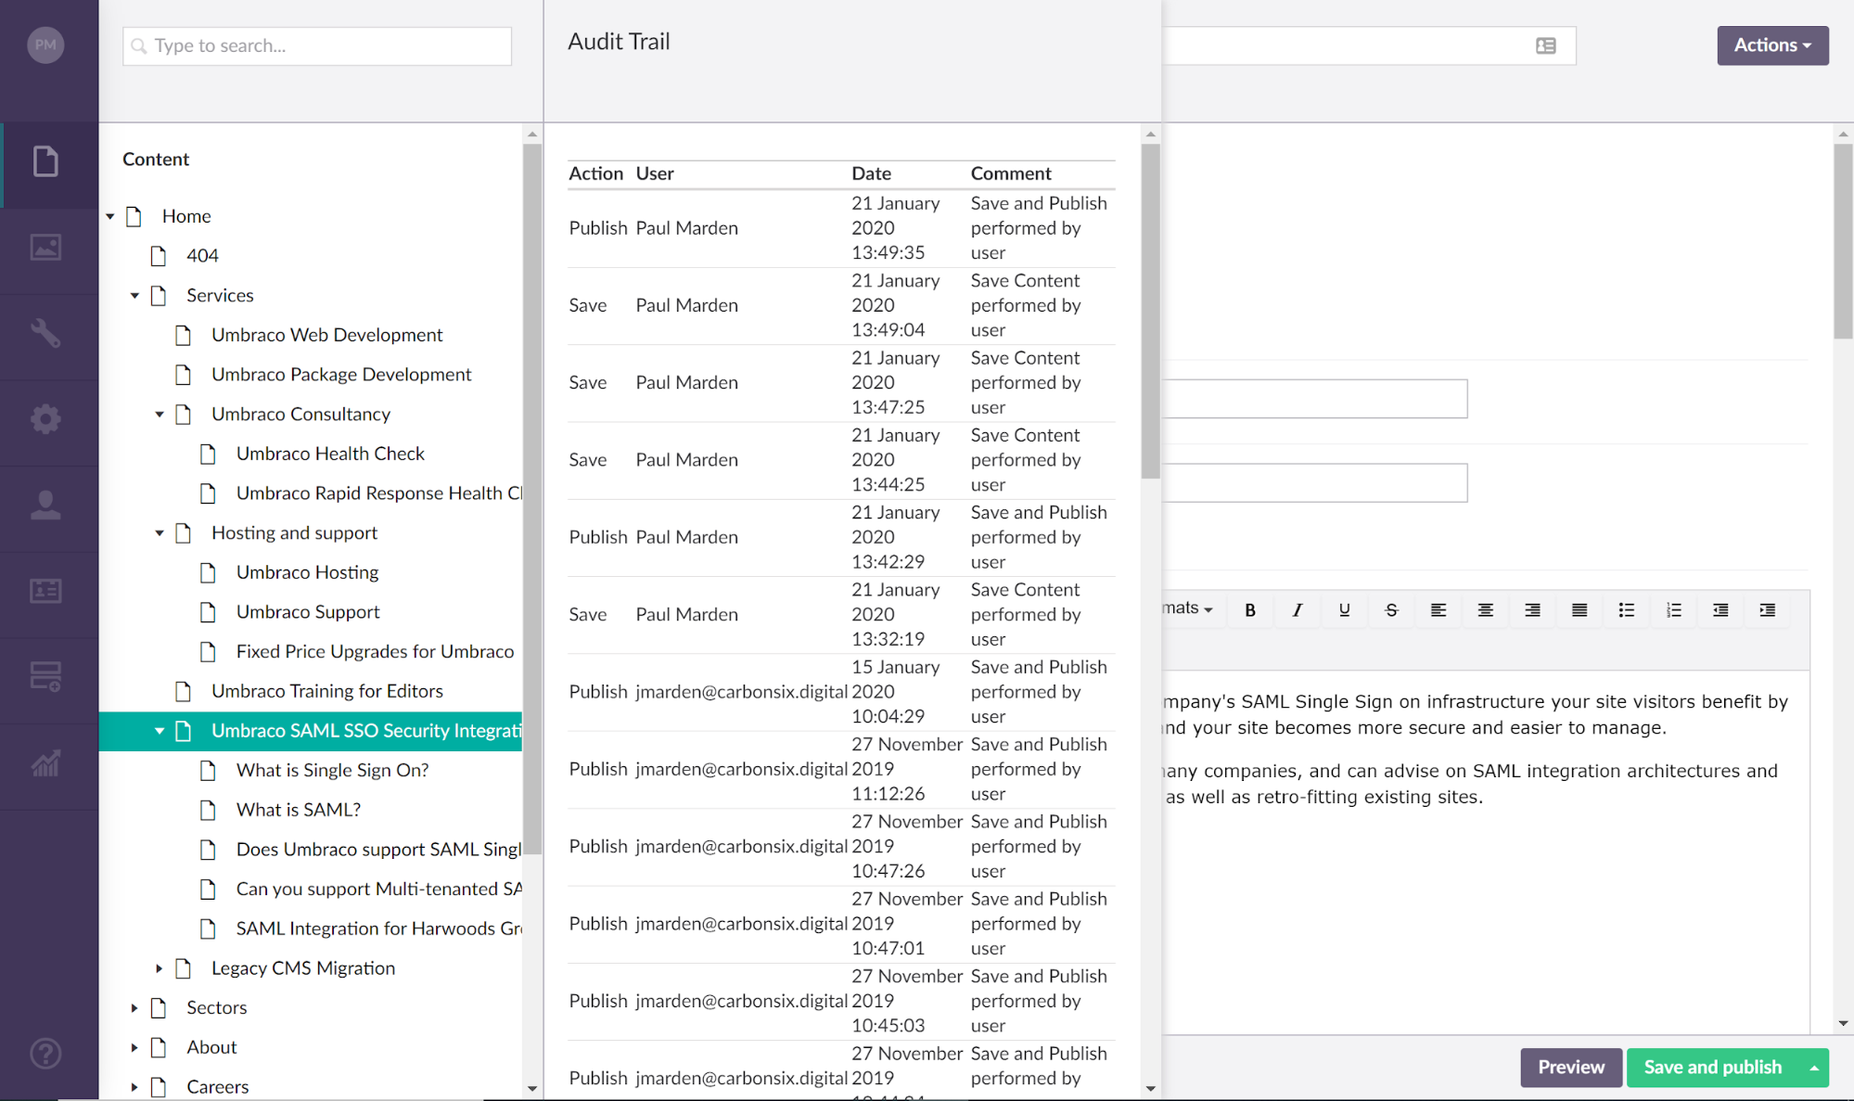The image size is (1854, 1101).
Task: Select Umbraco Health Check page
Action: (x=330, y=454)
